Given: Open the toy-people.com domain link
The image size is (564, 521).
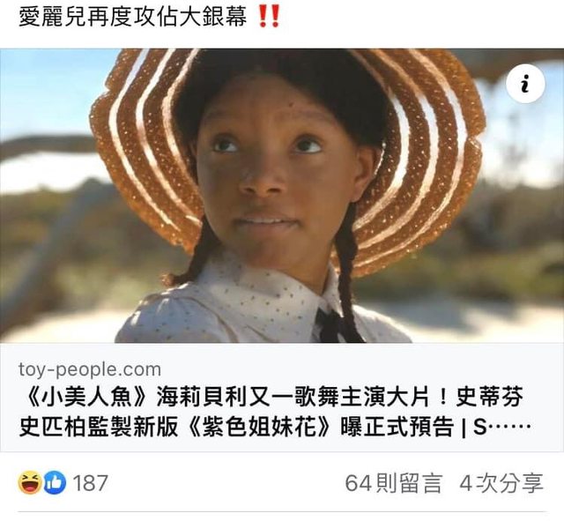Looking at the screenshot, I should pos(90,370).
